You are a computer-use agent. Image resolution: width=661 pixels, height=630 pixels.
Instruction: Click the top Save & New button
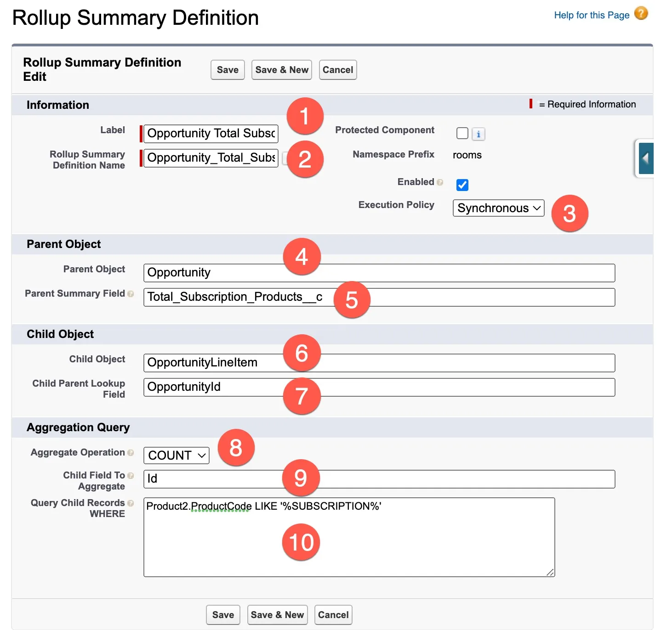point(282,70)
